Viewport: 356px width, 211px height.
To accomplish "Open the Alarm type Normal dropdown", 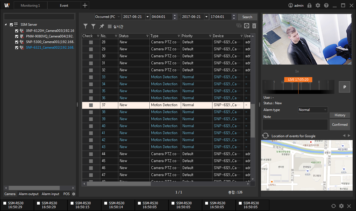I will 313,110.
